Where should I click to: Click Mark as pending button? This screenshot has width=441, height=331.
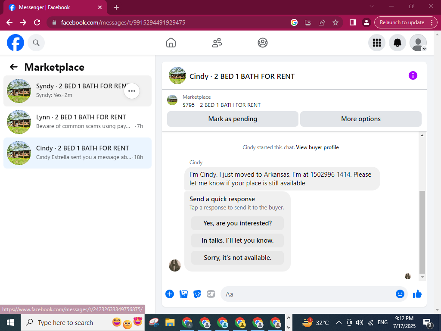coord(233,119)
